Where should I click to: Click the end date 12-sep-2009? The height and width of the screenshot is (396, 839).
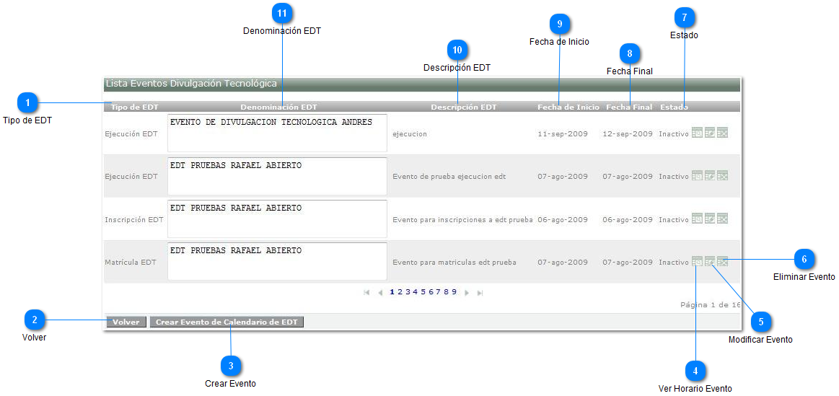coord(628,133)
